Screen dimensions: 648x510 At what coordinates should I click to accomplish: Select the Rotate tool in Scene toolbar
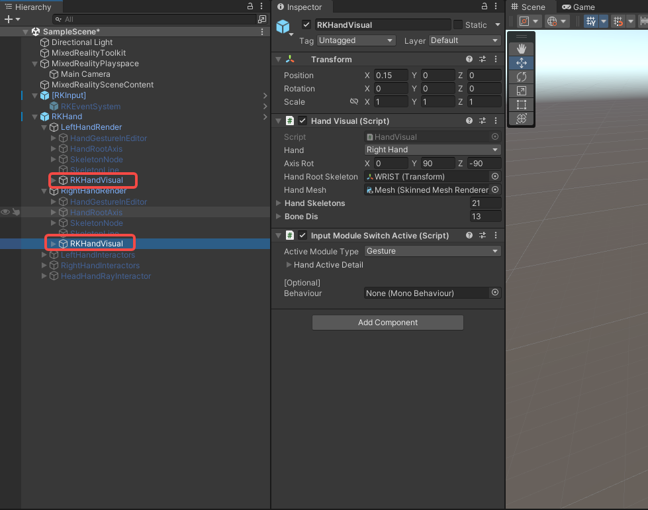point(521,77)
